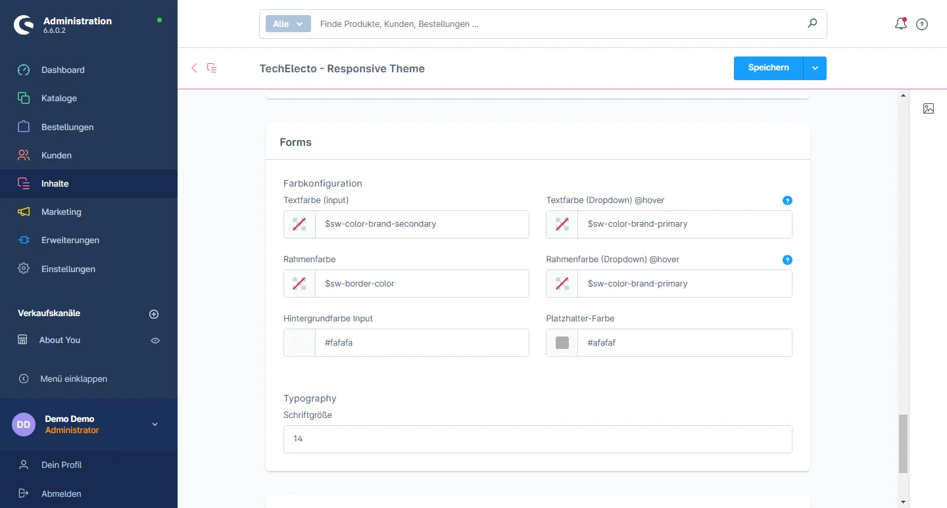This screenshot has height=508, width=947.
Task: Go to Einstellungen in sidebar
Action: (68, 269)
